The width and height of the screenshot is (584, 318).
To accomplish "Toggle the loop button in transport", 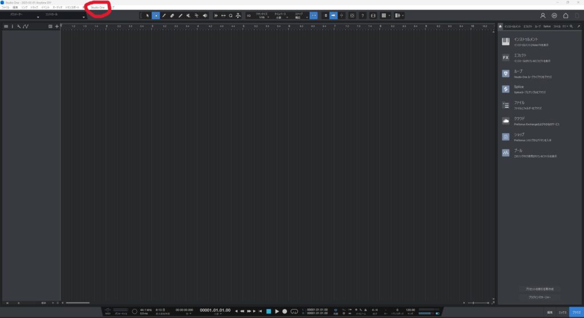I will pos(294,311).
